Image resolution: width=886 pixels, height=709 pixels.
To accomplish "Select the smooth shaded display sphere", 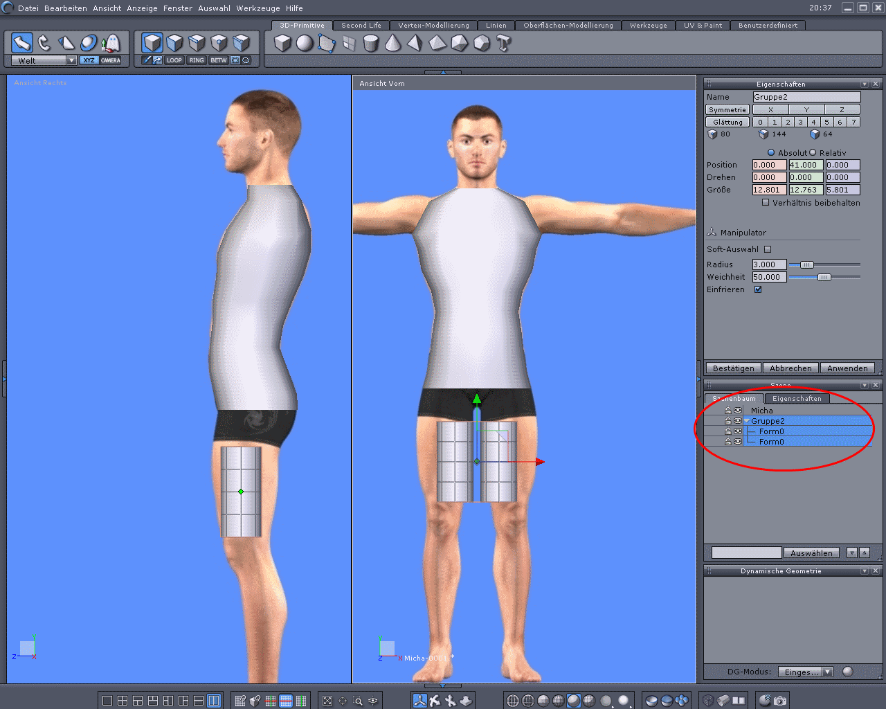I will pos(574,701).
